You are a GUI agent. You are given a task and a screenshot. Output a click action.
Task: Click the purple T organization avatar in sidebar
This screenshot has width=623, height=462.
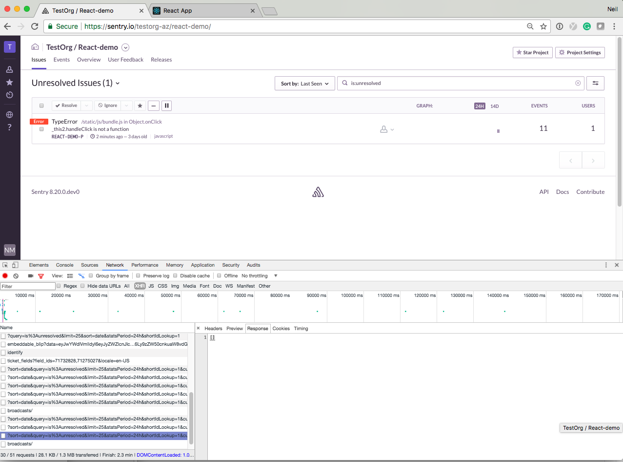(x=10, y=47)
